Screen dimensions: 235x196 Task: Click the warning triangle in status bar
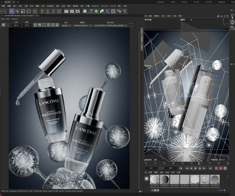pos(140,191)
